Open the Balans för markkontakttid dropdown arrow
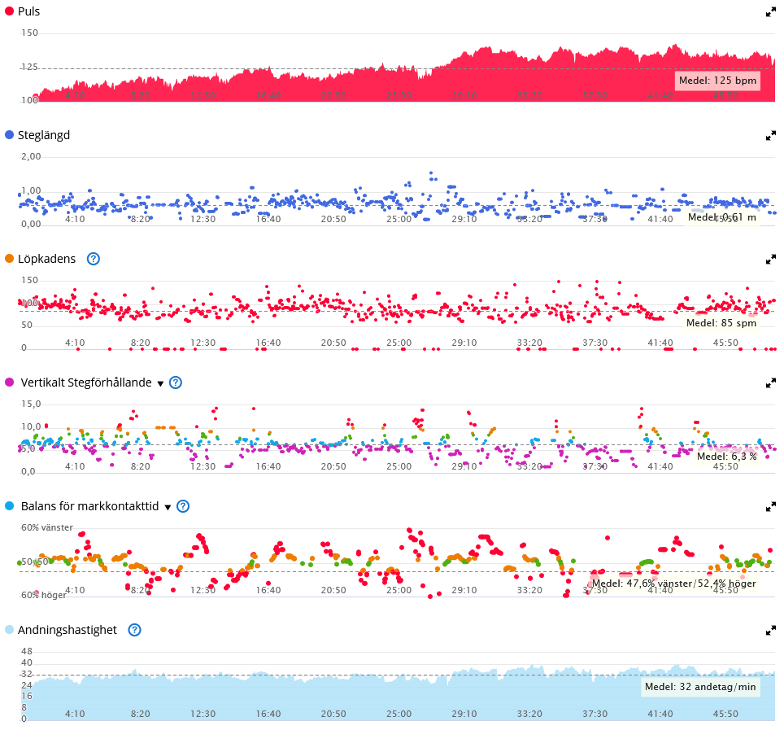 point(168,507)
